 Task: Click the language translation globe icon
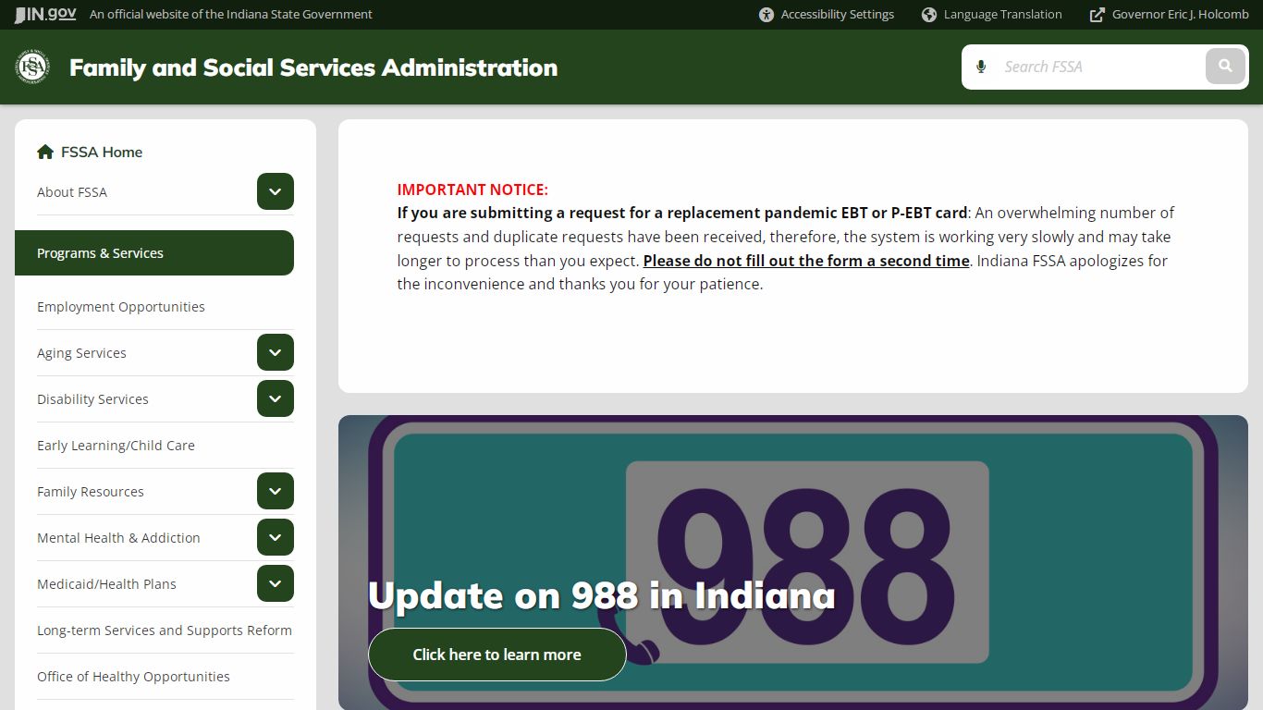click(x=929, y=15)
